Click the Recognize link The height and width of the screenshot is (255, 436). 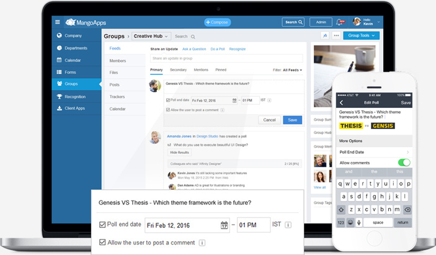point(237,49)
